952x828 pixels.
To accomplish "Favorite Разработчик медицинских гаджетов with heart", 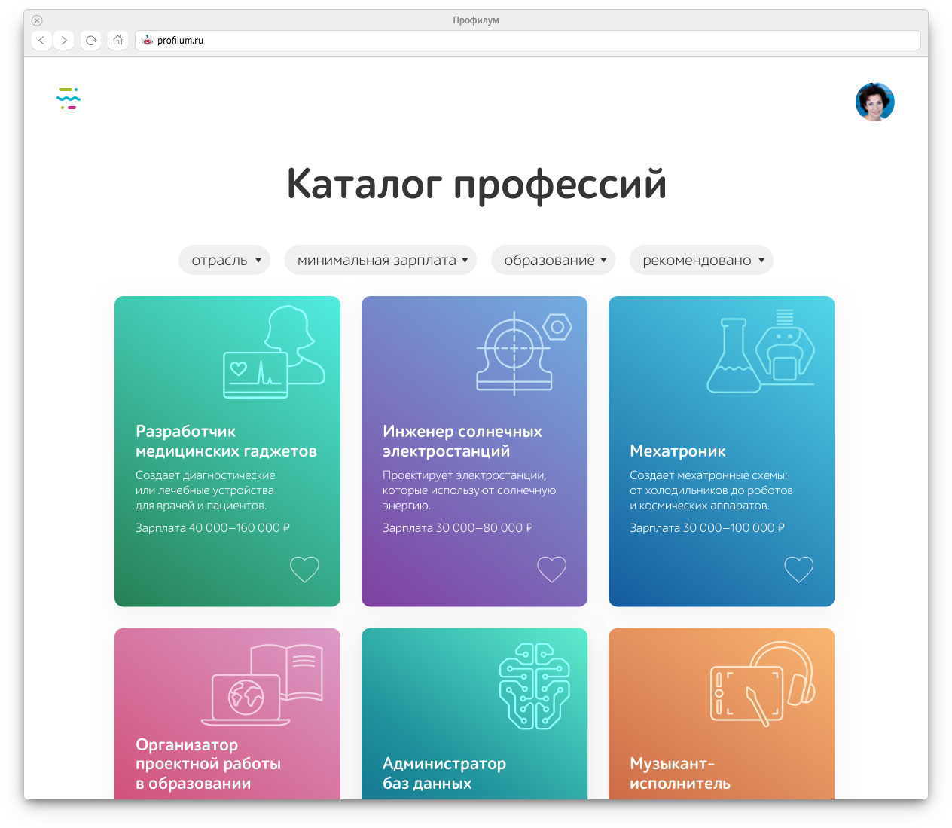I will tap(304, 569).
